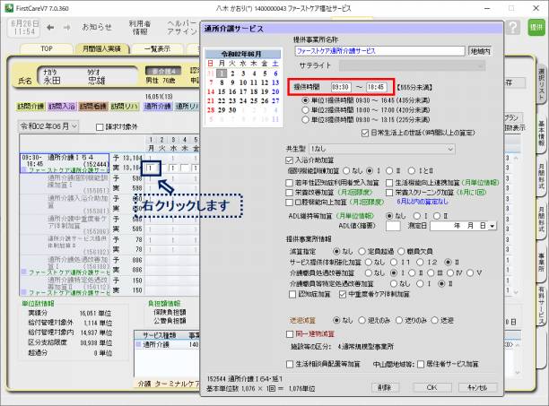Open the 測定日 date picker dropdown
The height and width of the screenshot is (406, 549).
coord(492,228)
